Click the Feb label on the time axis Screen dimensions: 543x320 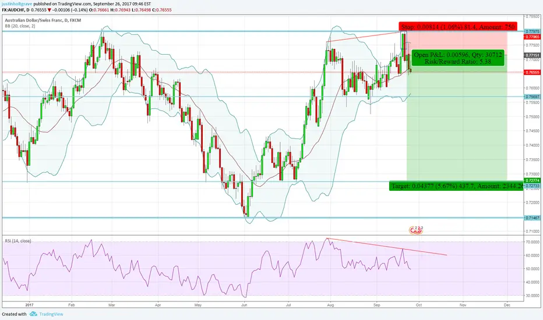[x=71, y=305]
